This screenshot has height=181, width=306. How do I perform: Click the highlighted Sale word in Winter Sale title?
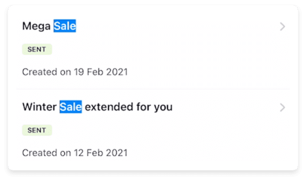point(70,107)
